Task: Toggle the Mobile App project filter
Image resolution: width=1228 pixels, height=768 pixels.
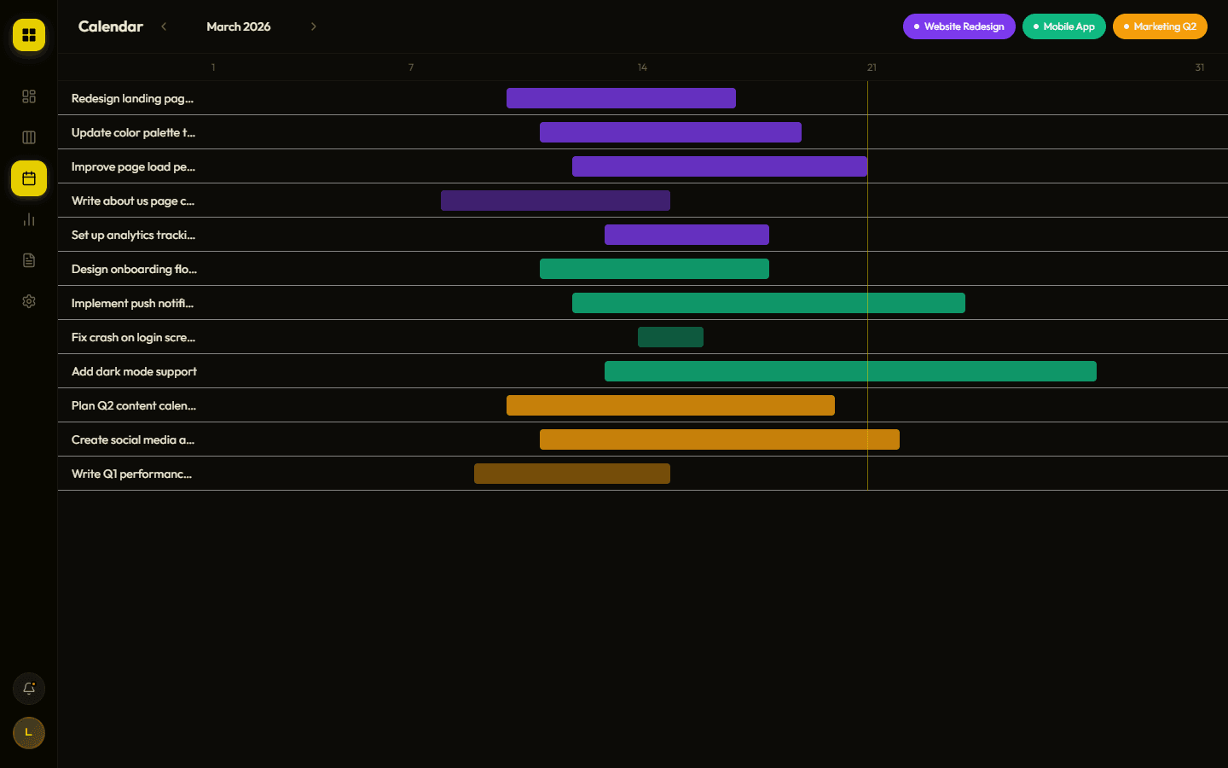Action: click(x=1064, y=26)
